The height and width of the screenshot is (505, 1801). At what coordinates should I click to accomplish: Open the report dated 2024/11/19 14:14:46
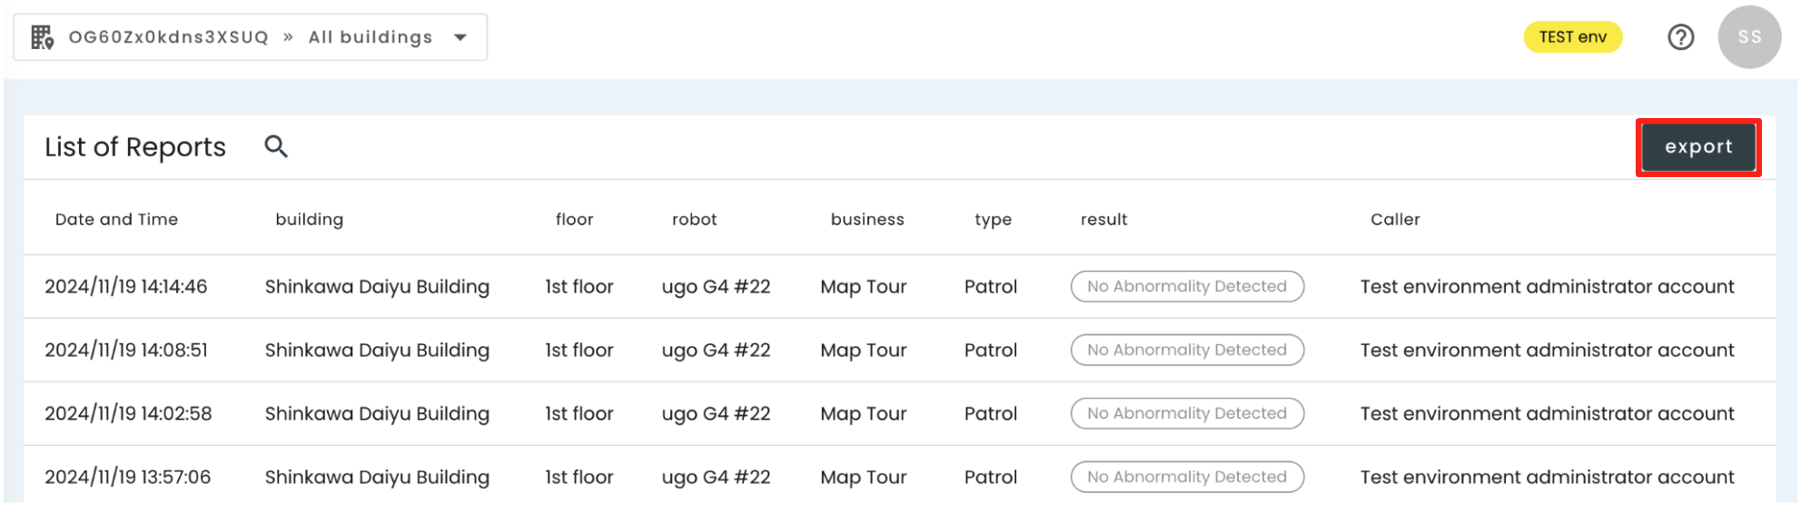(900, 286)
